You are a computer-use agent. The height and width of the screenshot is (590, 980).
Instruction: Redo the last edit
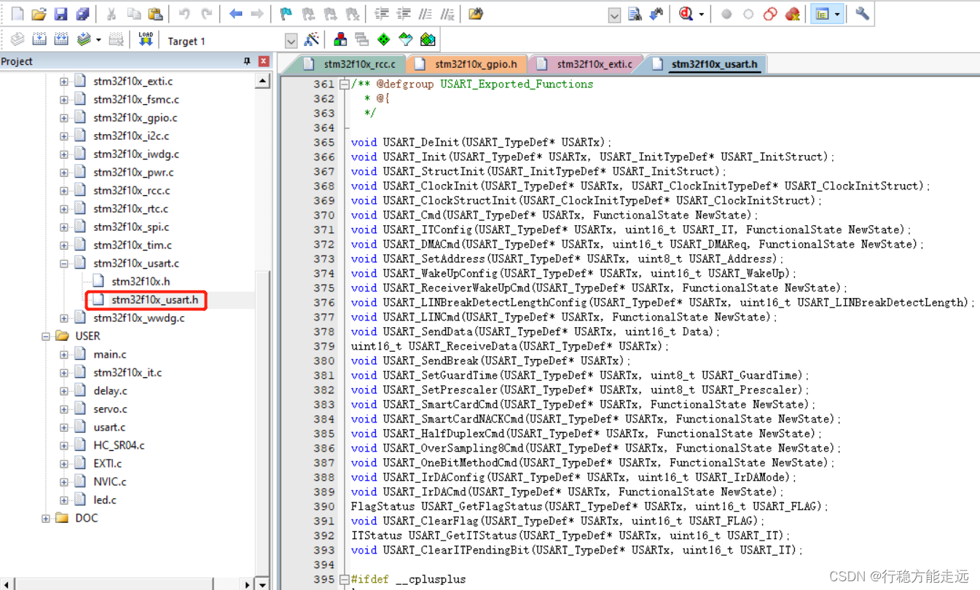point(207,14)
